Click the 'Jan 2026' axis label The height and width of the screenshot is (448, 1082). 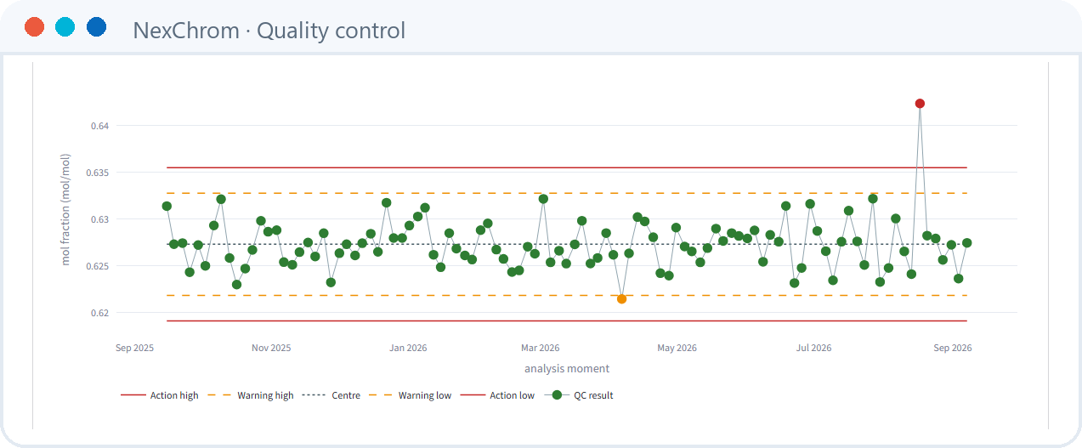(x=408, y=348)
